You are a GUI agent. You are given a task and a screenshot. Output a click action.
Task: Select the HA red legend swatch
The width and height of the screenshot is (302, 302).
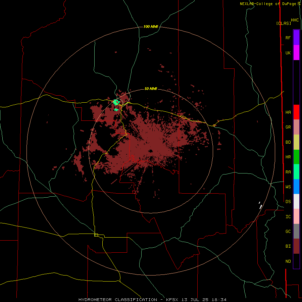[x=296, y=112]
